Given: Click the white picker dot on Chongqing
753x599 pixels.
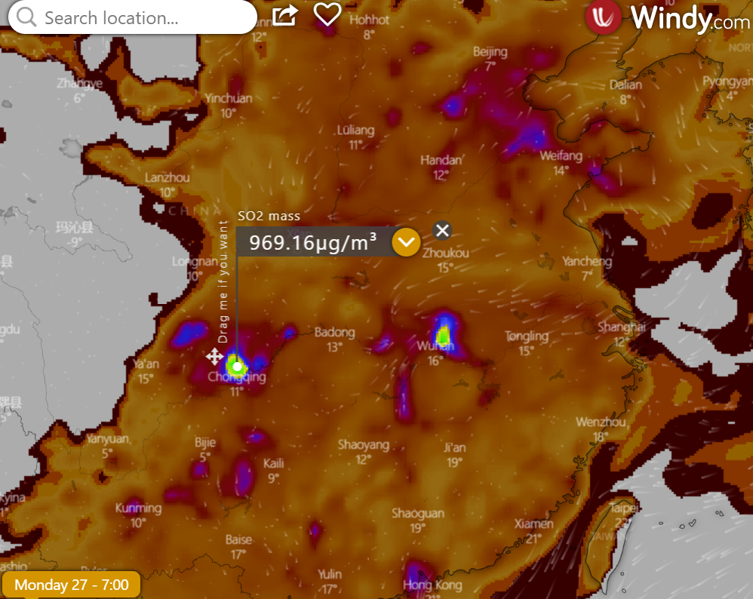Looking at the screenshot, I should click(238, 367).
